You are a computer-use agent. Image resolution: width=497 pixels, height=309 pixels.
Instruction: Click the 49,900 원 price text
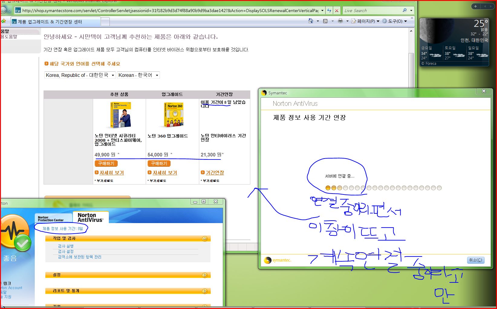click(105, 155)
